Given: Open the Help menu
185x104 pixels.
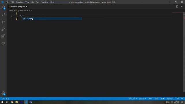Looking at the screenshot, I should pos(52,2).
